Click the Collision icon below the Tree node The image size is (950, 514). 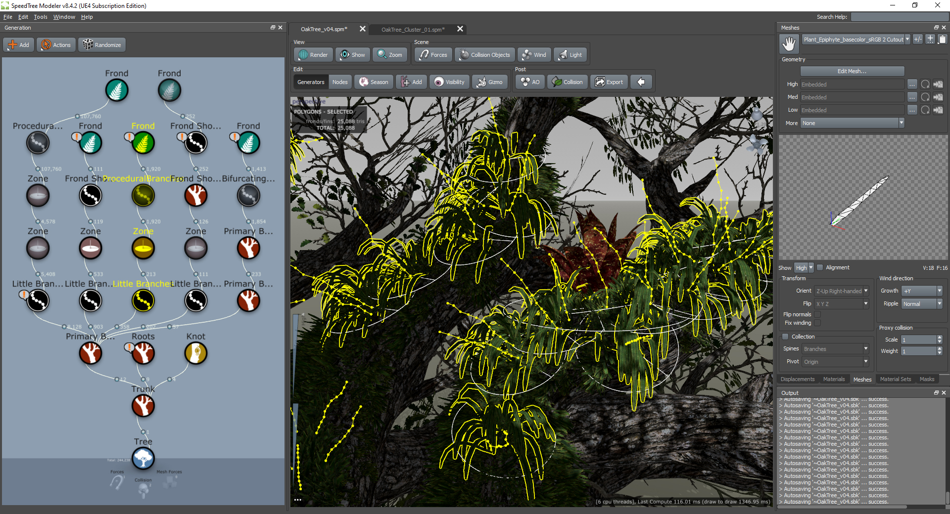pos(143,490)
